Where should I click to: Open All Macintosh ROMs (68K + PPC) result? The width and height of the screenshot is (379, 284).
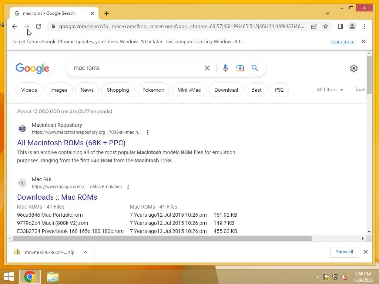coord(71,143)
